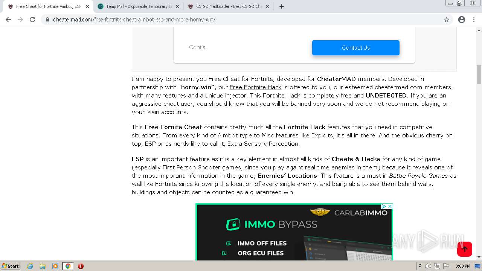Screen dimensions: 482x271
Task: Launch Internet Explorer from the taskbar
Action: click(30, 266)
